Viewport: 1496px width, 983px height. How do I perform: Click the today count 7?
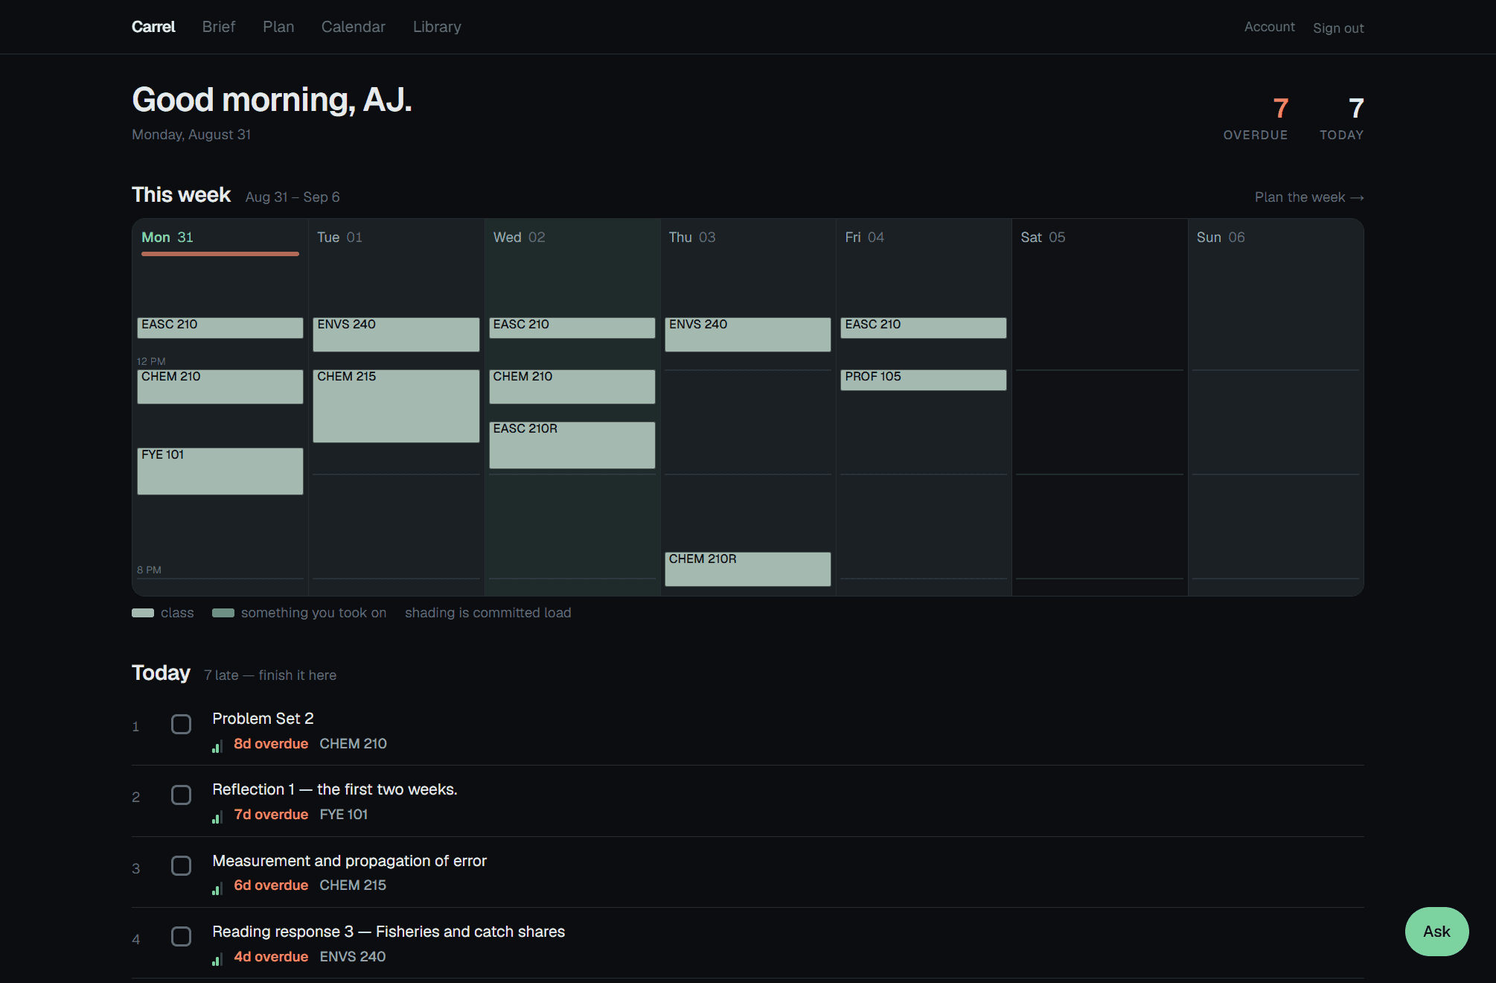coord(1356,109)
